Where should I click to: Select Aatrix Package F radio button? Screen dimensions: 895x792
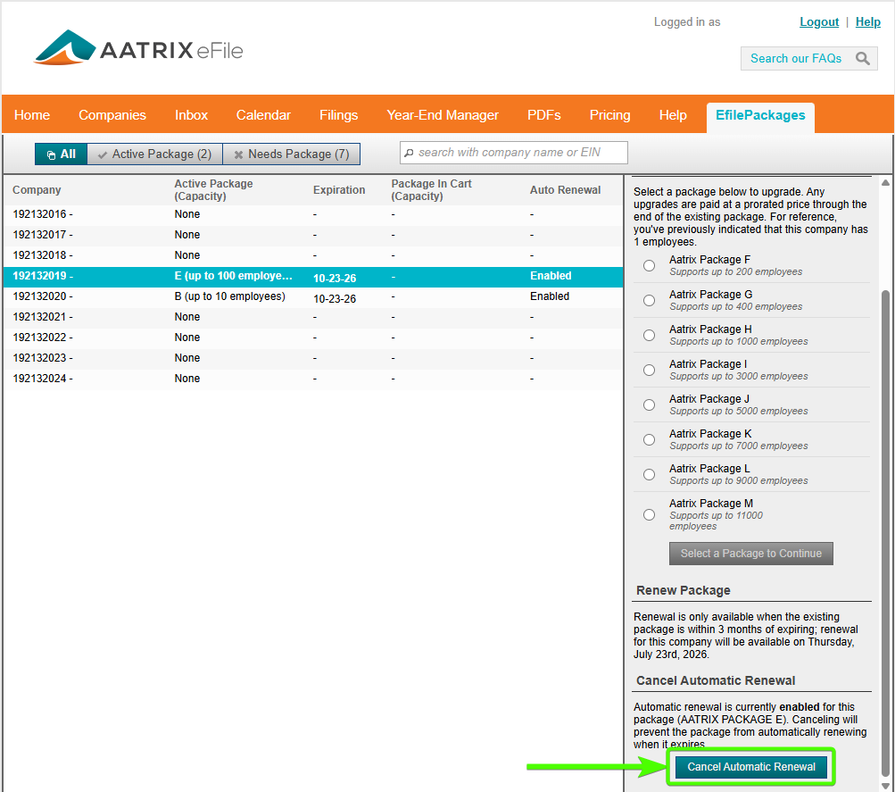click(x=649, y=265)
